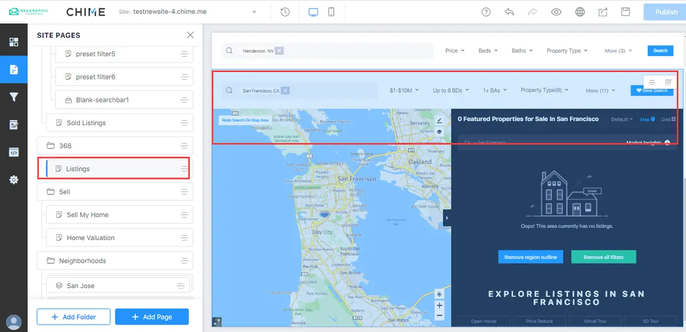686x332 pixels.
Task: Zoom in on the map
Action: coord(439,306)
